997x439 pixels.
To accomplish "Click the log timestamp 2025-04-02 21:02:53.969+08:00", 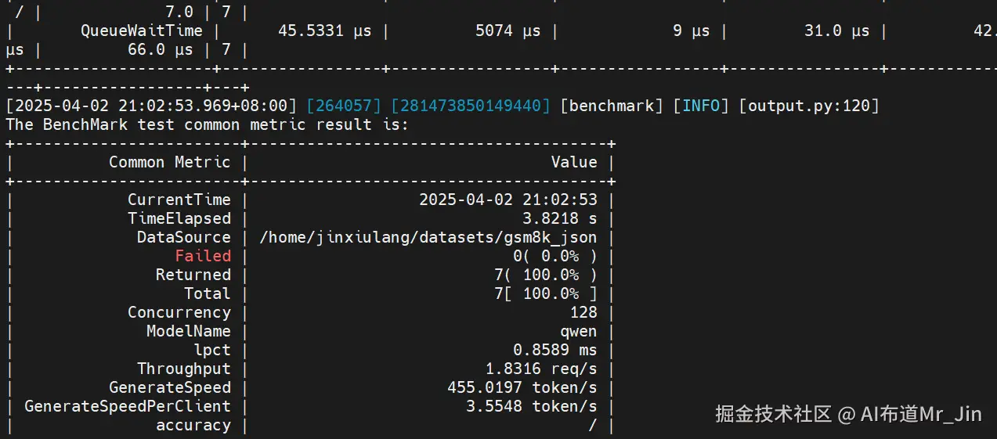I will click(151, 106).
